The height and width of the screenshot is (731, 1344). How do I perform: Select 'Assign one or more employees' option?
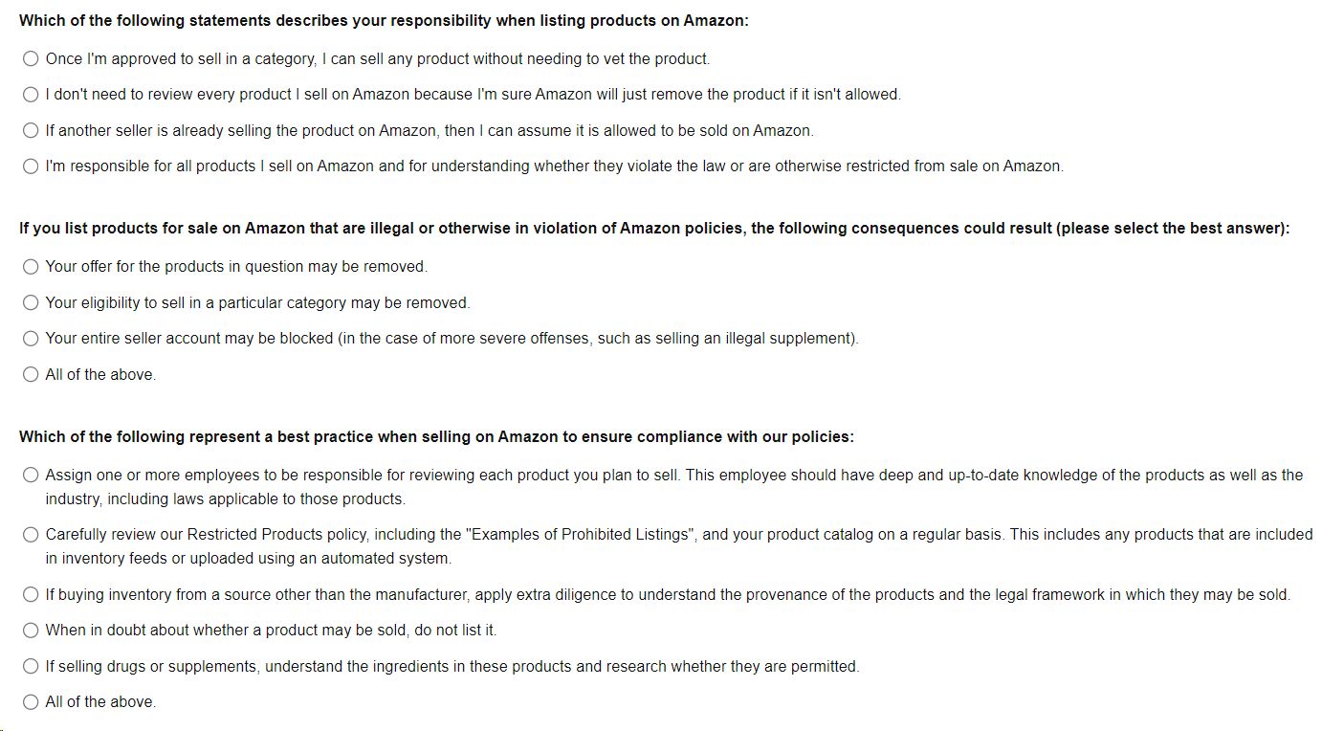point(31,476)
